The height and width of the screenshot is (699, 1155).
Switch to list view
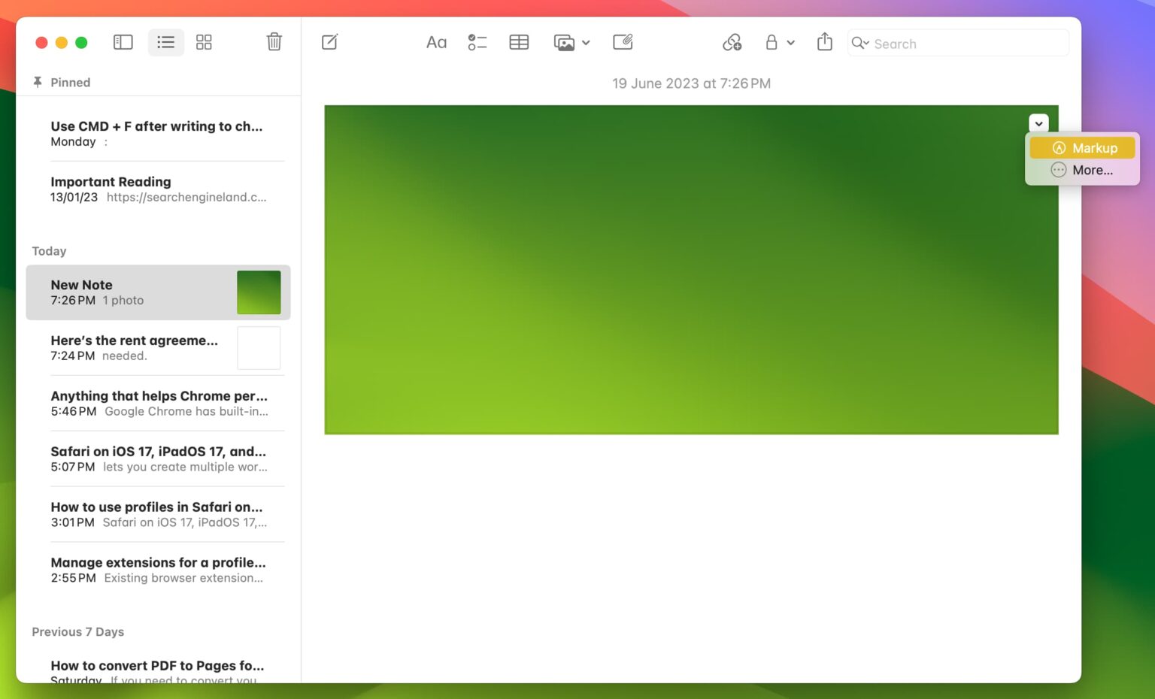(x=166, y=42)
